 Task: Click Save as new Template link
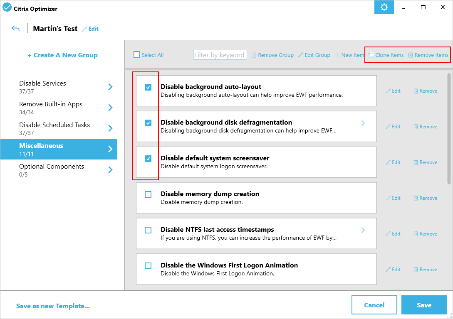(x=53, y=306)
